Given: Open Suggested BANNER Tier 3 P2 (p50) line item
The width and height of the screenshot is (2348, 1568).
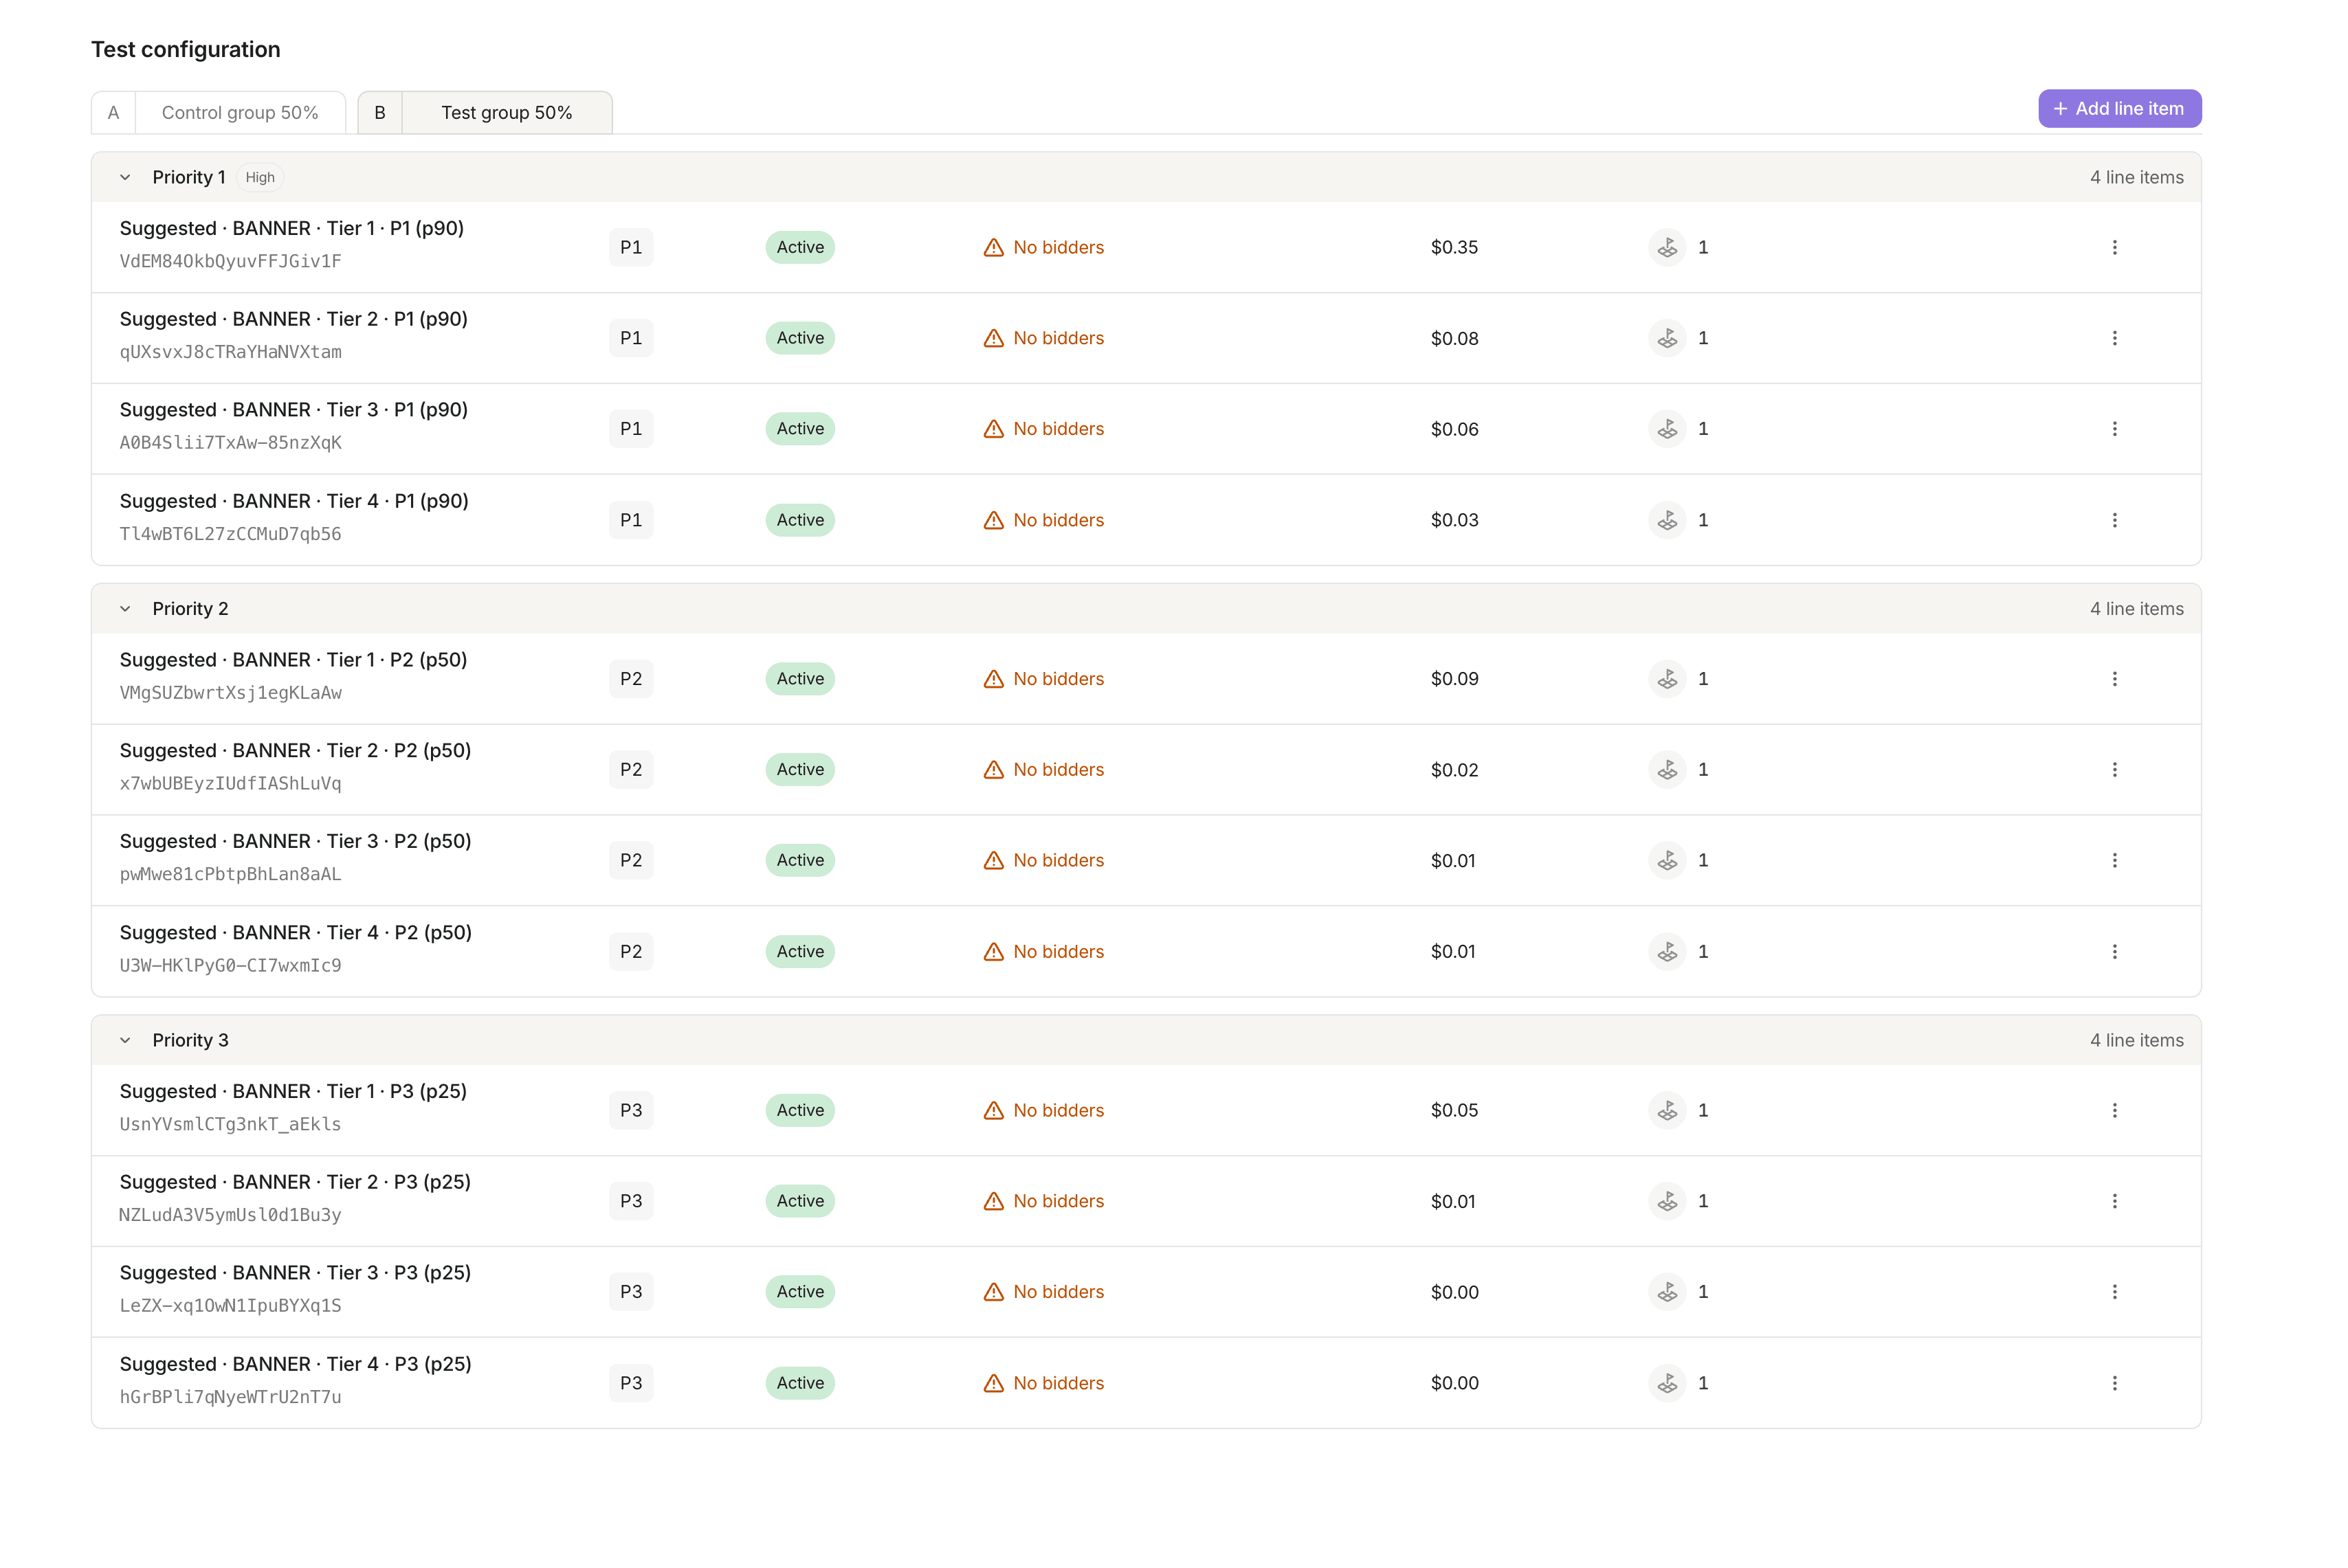Looking at the screenshot, I should 295,841.
